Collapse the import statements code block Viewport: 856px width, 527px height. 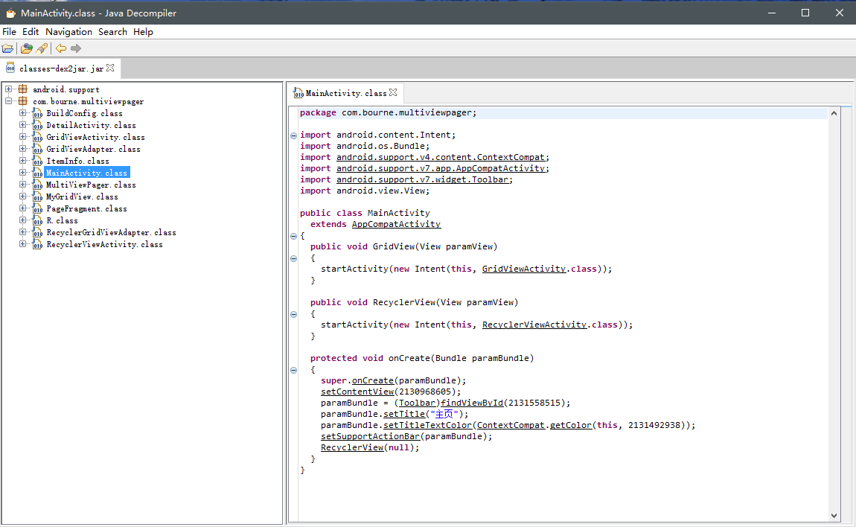(x=294, y=135)
